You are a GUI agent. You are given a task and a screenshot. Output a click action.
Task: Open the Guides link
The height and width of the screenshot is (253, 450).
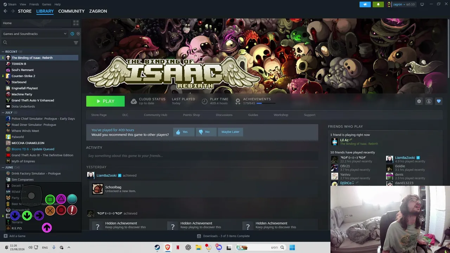[253, 115]
